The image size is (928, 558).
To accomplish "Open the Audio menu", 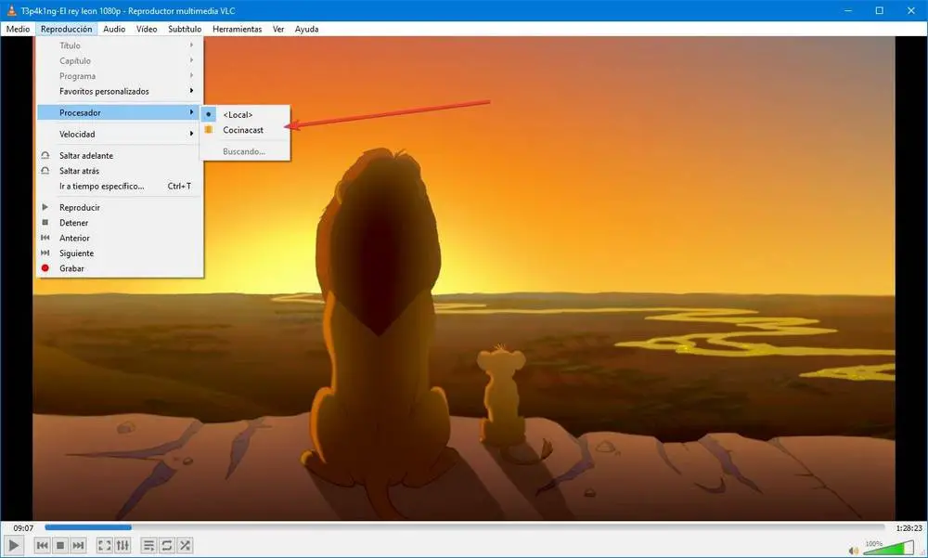I will (114, 29).
